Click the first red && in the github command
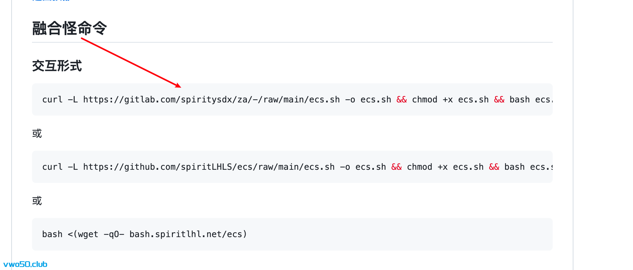The image size is (633, 270). click(x=396, y=167)
